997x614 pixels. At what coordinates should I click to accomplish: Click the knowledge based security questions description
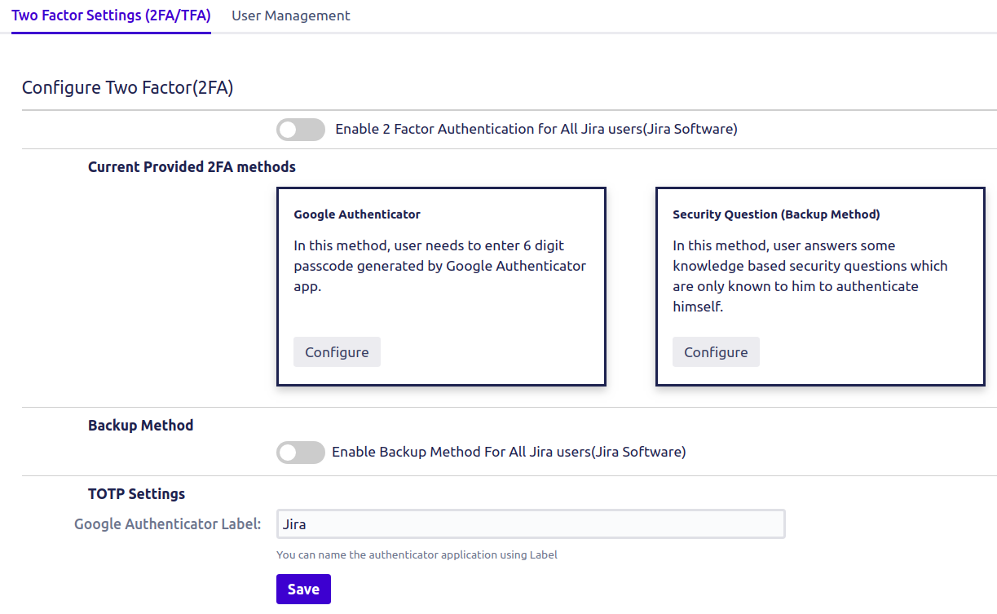810,276
